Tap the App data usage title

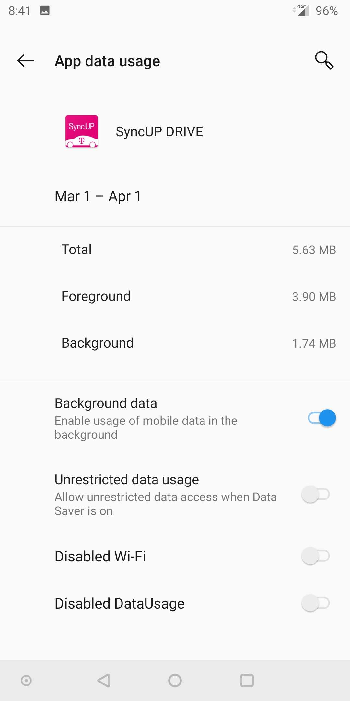pyautogui.click(x=107, y=61)
